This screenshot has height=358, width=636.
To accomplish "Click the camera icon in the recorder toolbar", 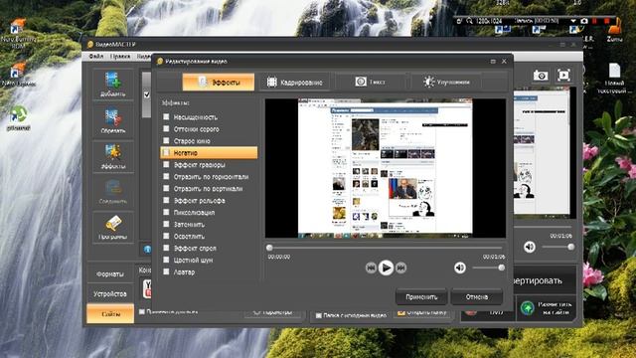I will pyautogui.click(x=583, y=21).
